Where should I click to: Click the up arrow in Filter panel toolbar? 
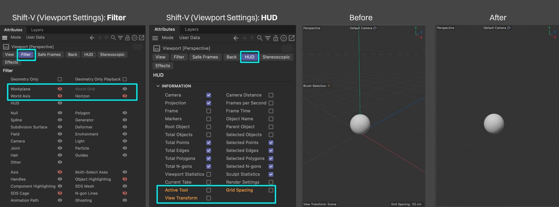[106, 38]
